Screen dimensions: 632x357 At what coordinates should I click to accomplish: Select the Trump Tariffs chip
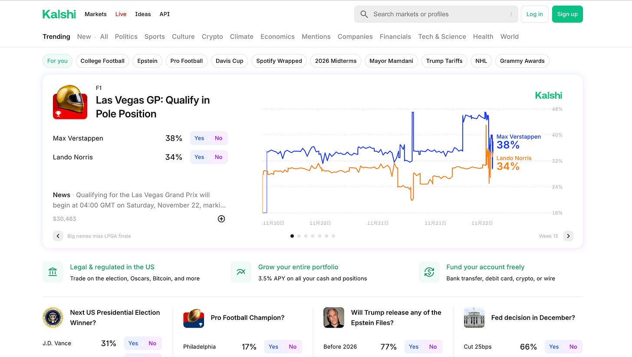click(444, 61)
